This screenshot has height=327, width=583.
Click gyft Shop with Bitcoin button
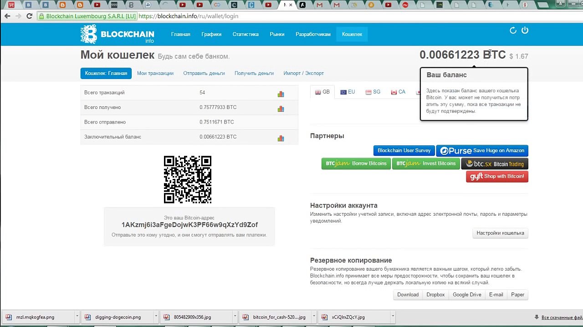(497, 176)
